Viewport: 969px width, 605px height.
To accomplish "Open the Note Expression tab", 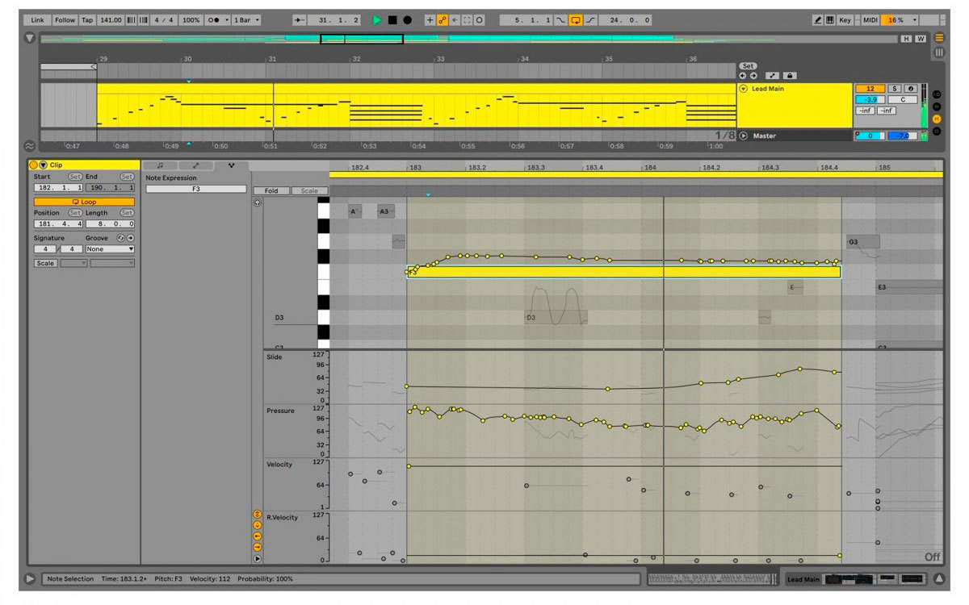I will point(232,165).
